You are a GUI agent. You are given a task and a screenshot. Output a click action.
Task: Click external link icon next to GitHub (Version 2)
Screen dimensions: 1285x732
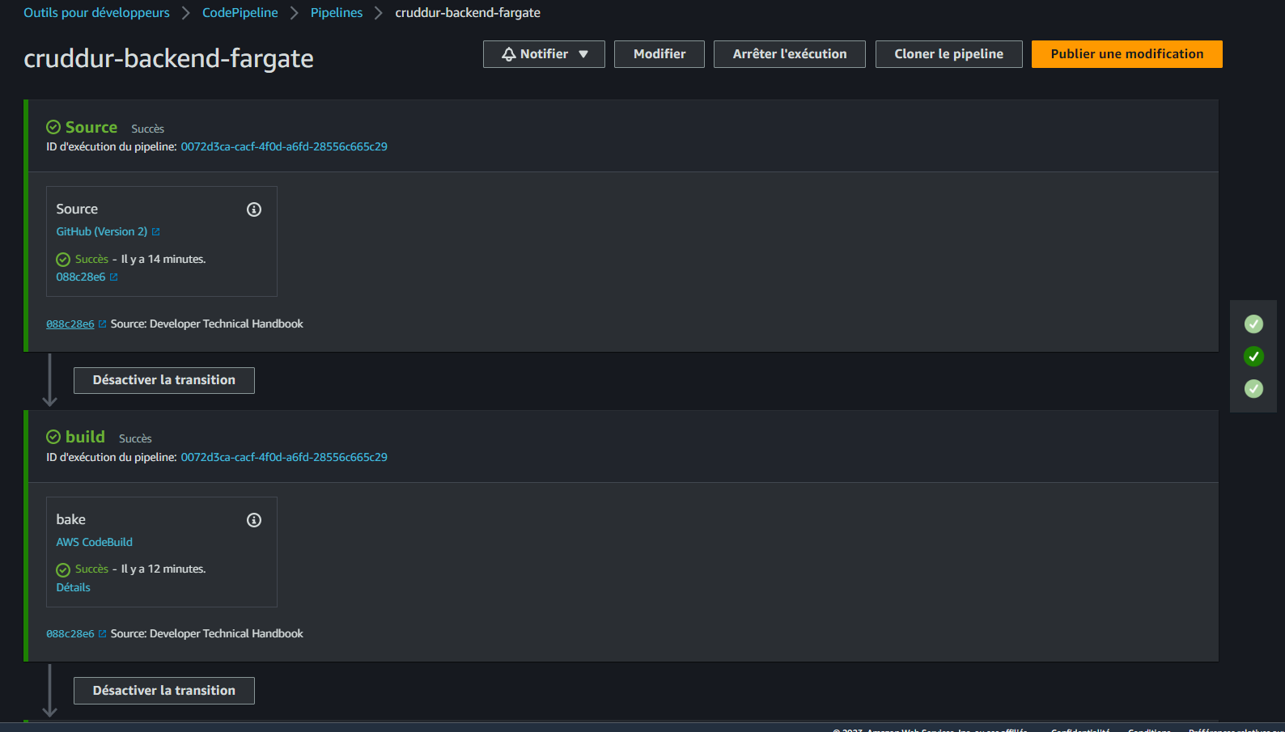[156, 232]
